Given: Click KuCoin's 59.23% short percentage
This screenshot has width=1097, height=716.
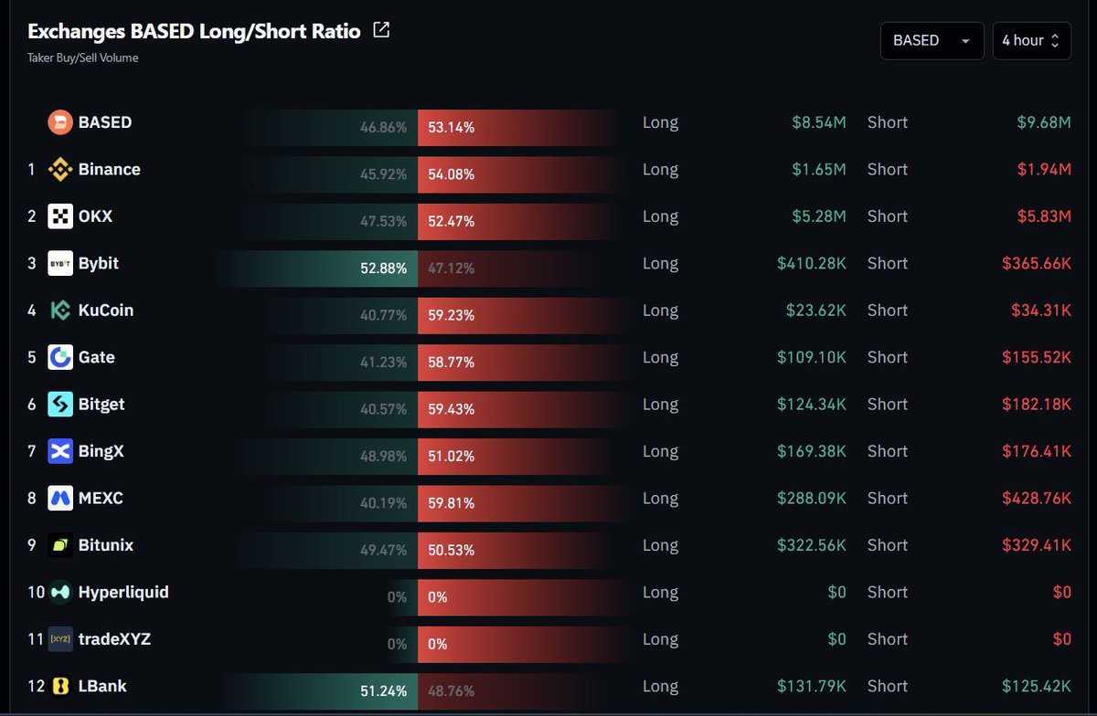Looking at the screenshot, I should coord(451,316).
